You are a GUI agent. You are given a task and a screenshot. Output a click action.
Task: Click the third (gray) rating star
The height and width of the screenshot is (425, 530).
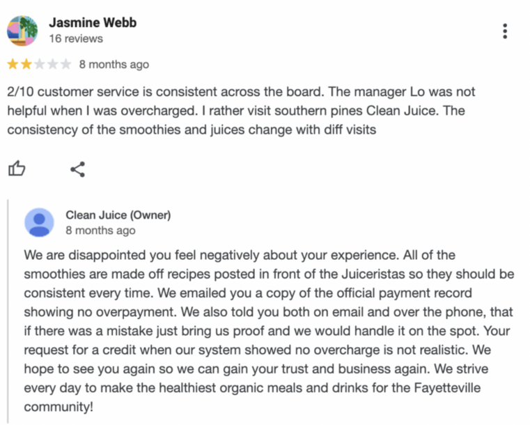pyautogui.click(x=40, y=65)
